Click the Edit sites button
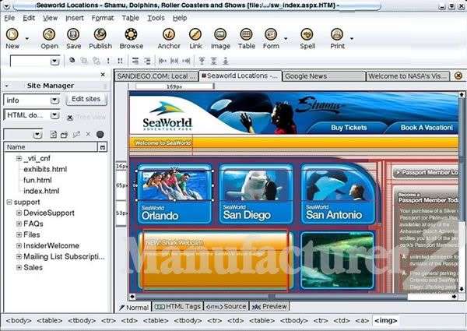This screenshot has height=331, width=467. [x=86, y=99]
